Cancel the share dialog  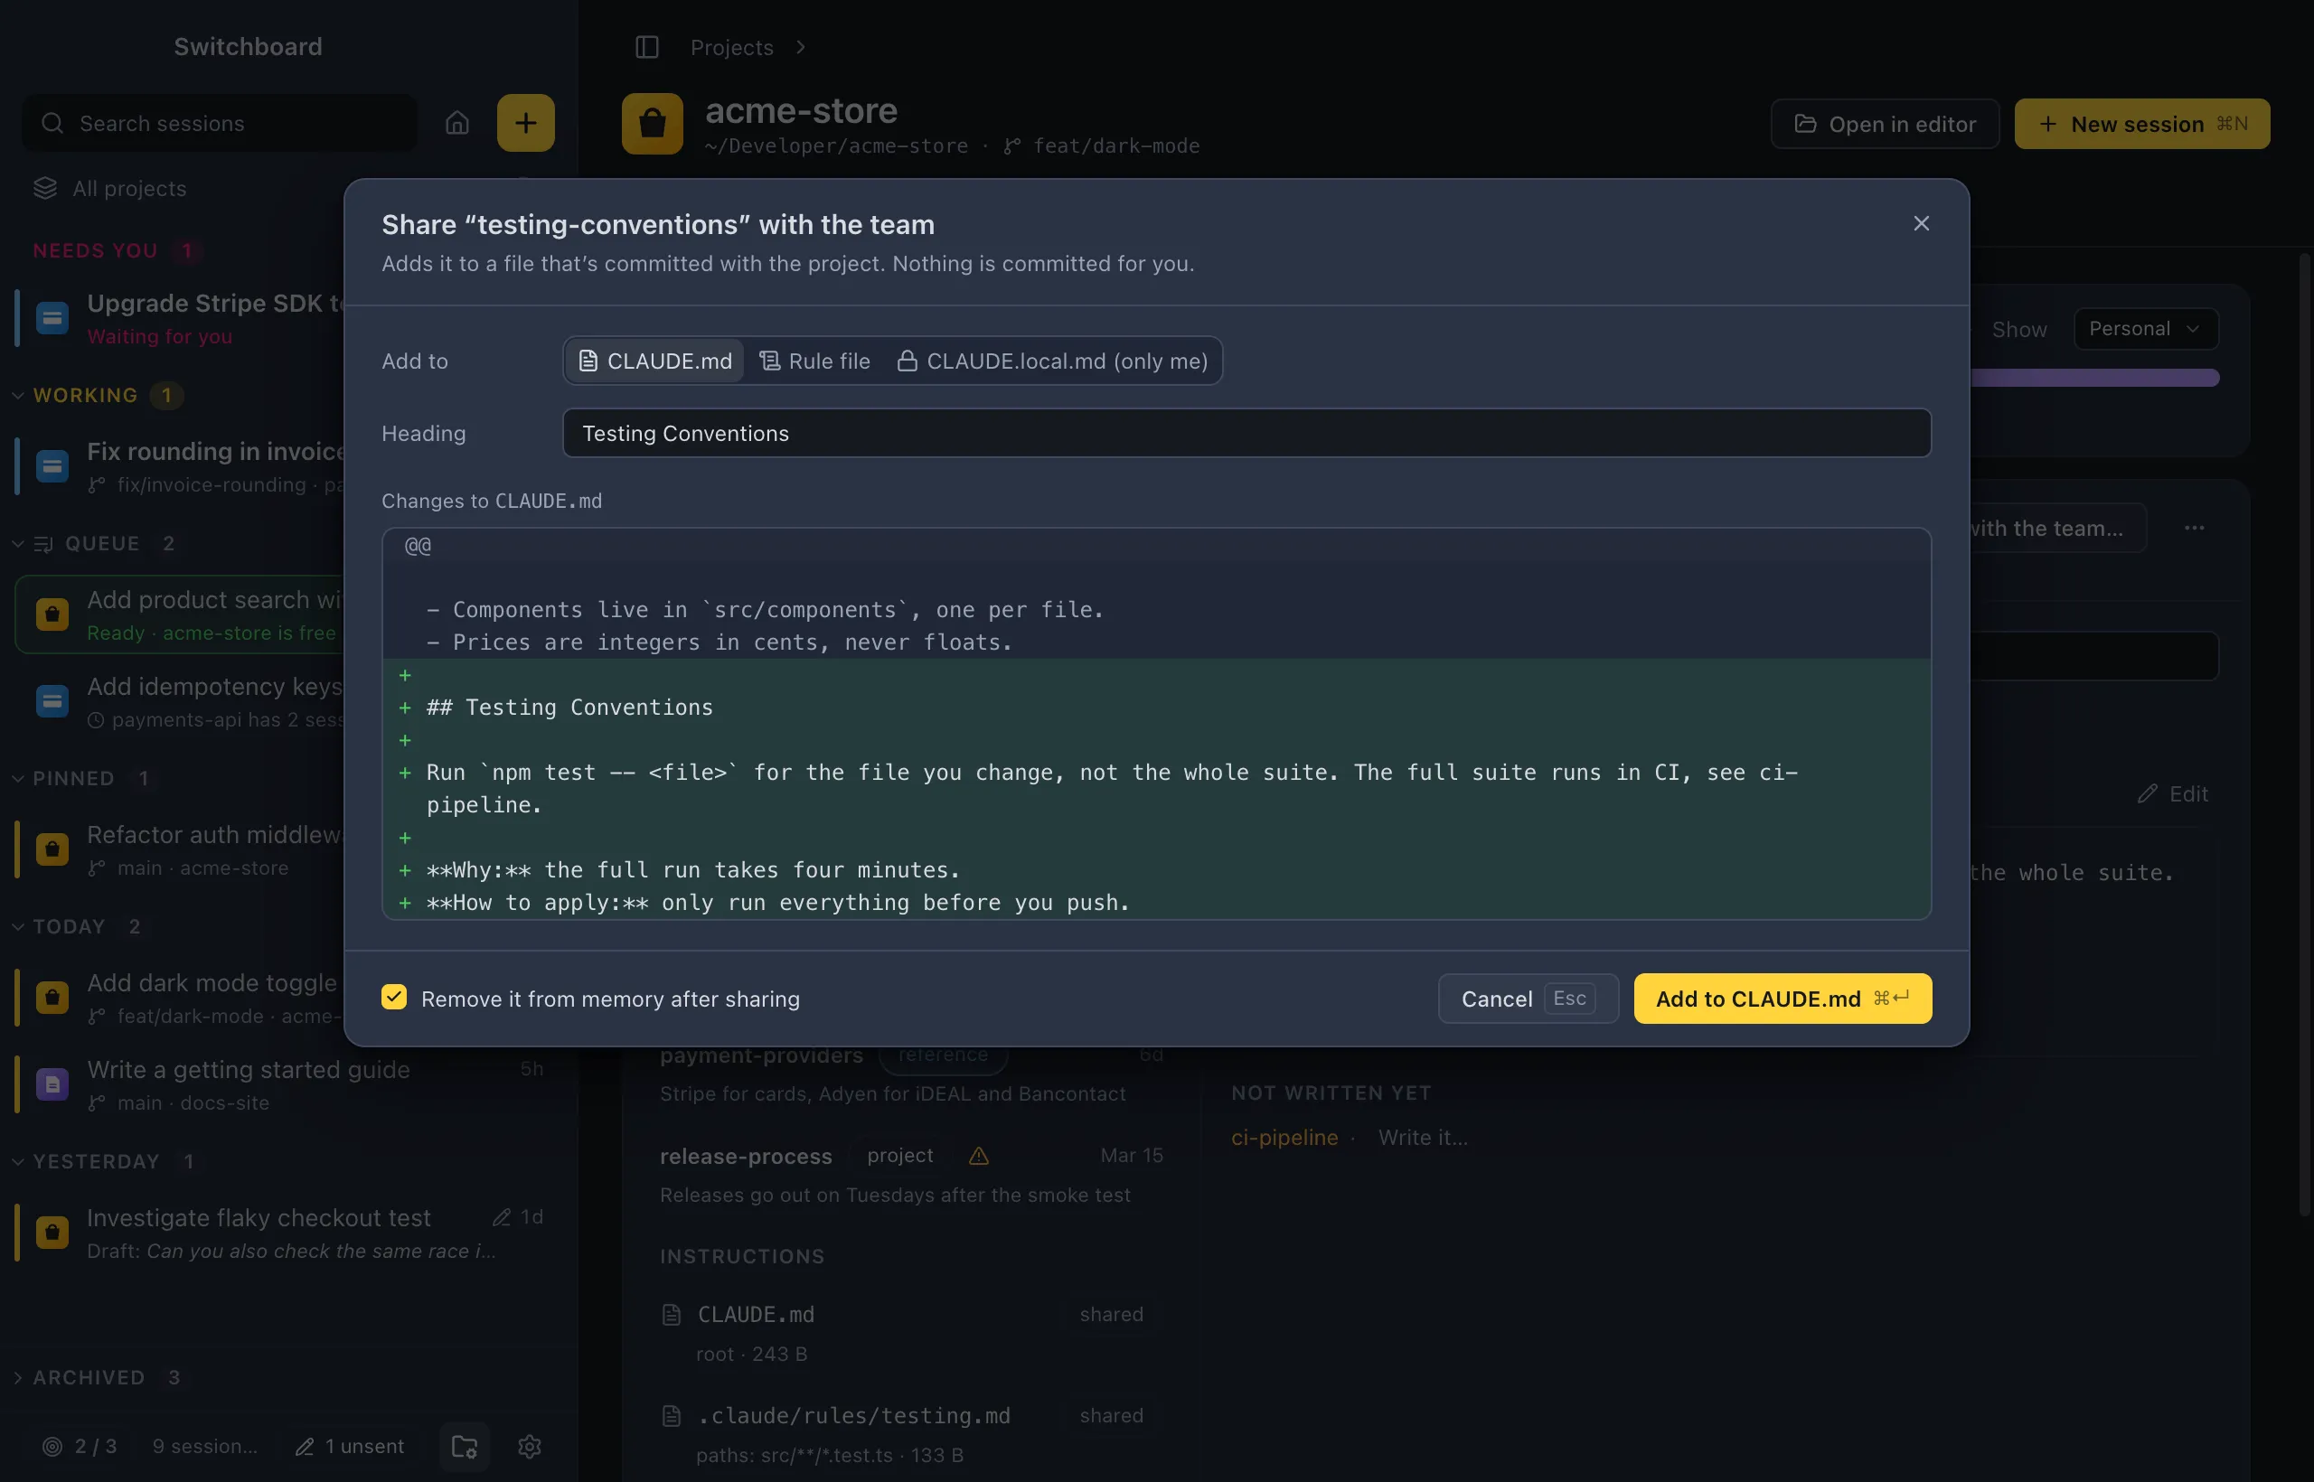point(1528,998)
